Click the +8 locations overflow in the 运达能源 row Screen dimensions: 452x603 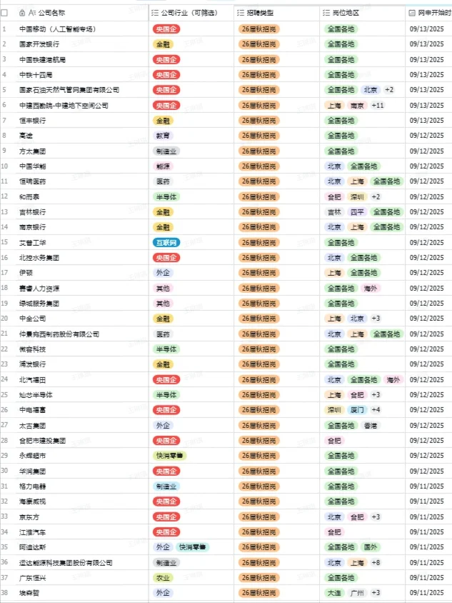pos(376,562)
